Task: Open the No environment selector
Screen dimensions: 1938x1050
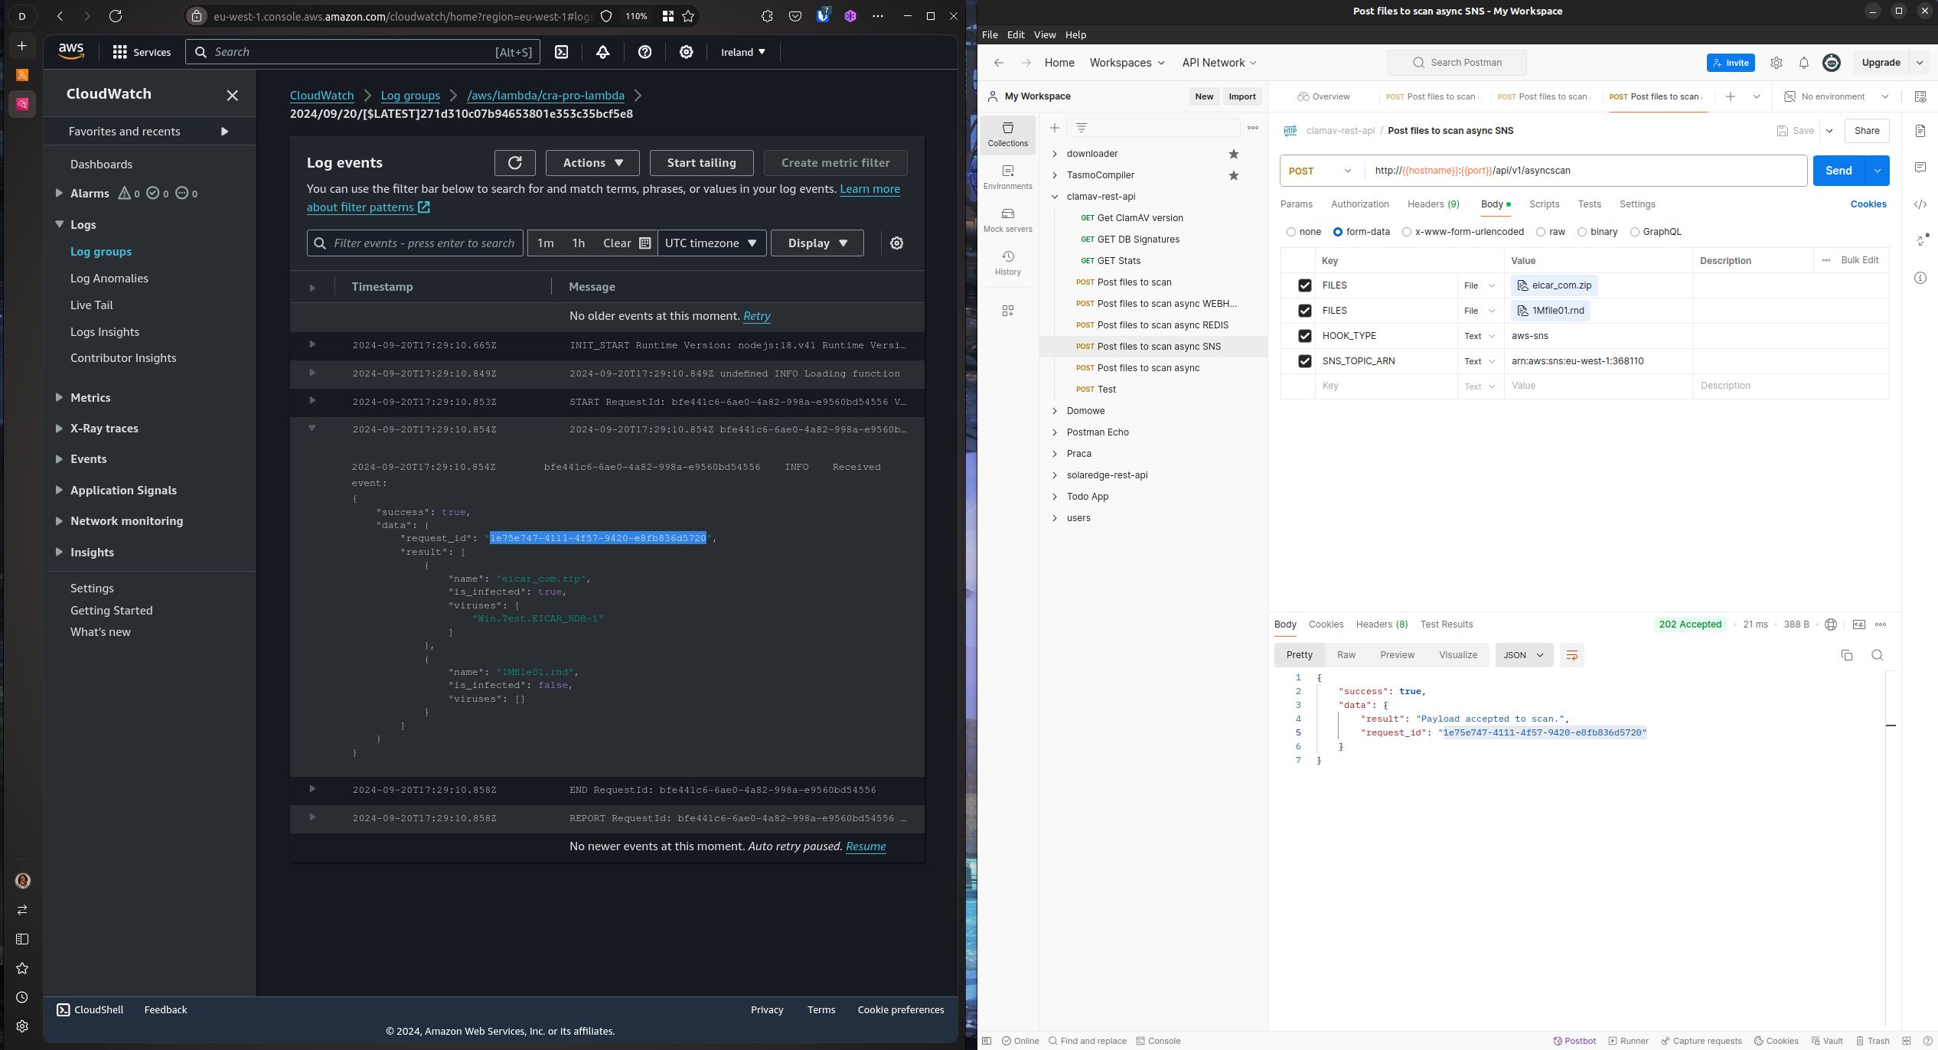Action: click(1836, 96)
